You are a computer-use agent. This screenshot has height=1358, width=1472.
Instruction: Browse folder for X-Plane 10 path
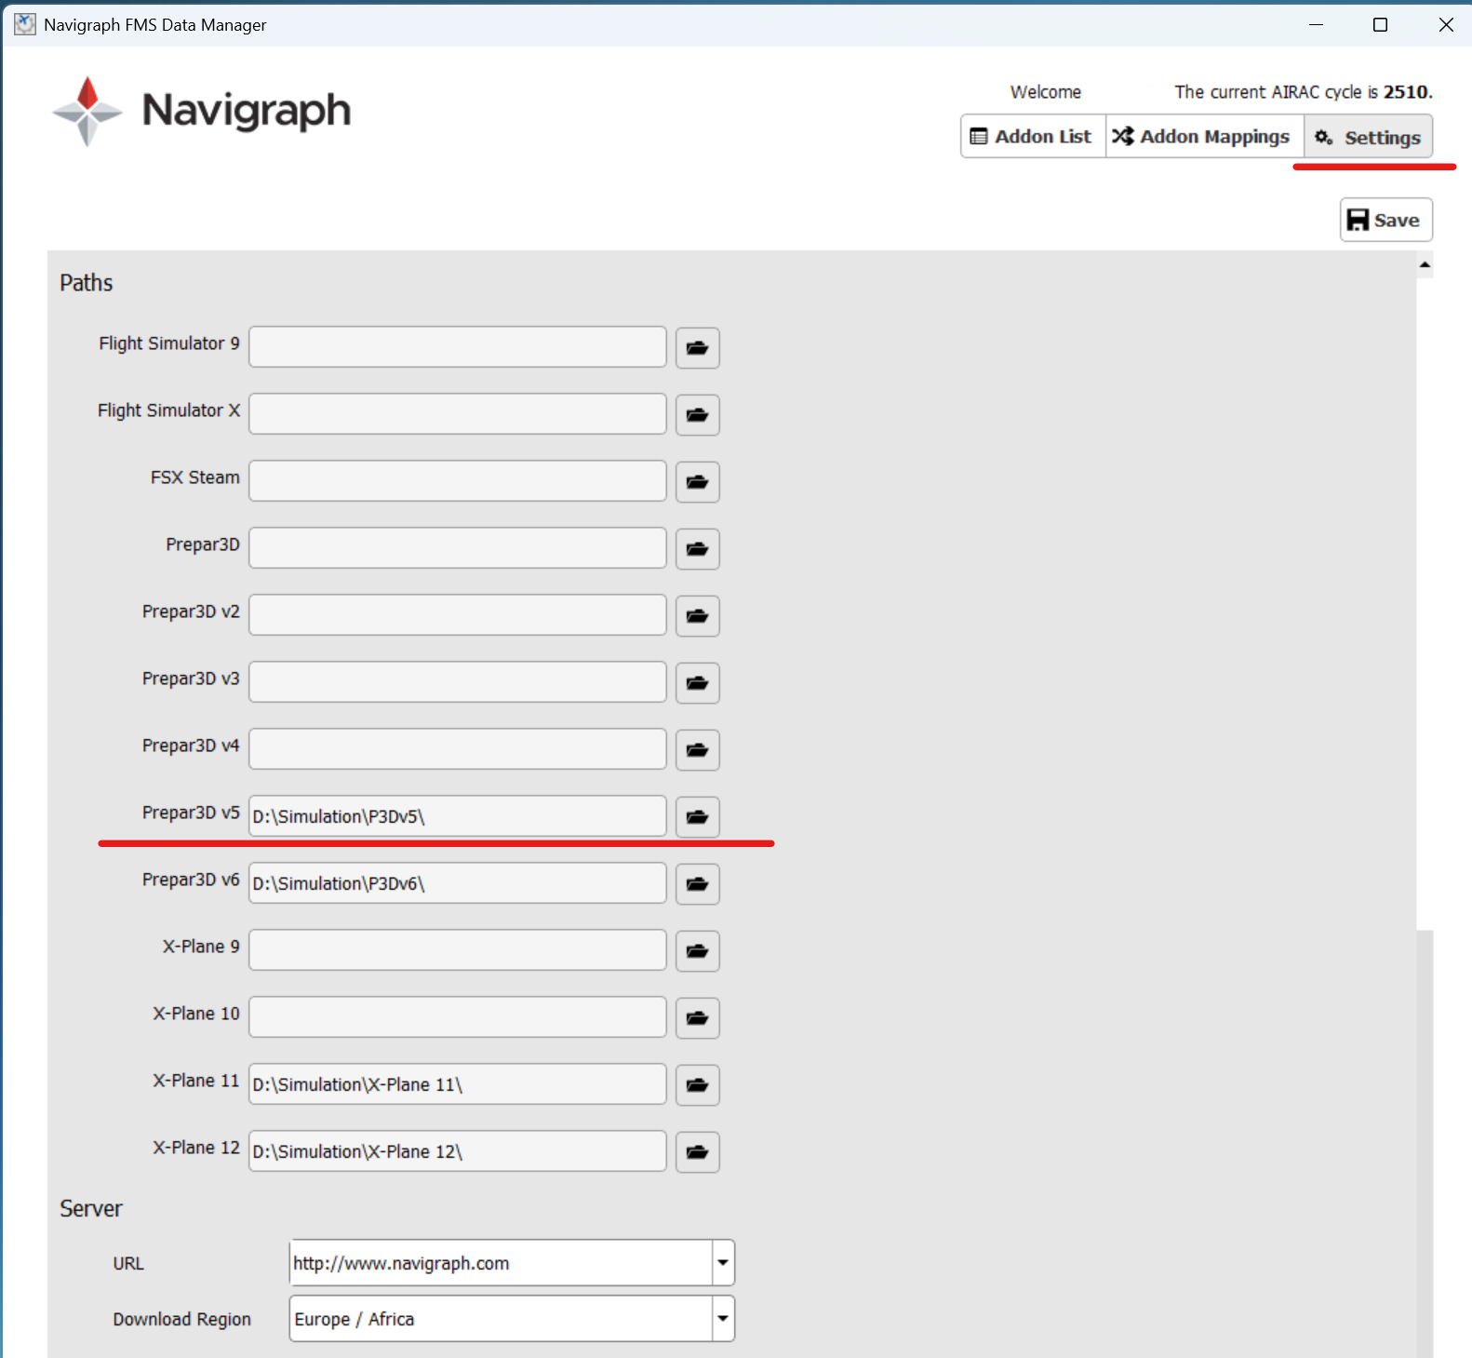click(x=697, y=1018)
